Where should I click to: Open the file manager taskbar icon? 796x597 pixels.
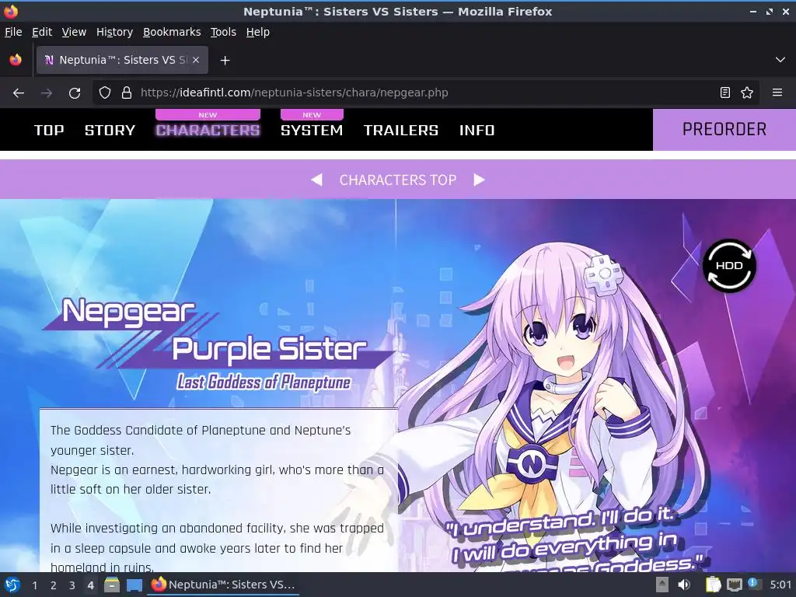tap(112, 585)
